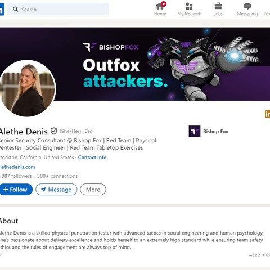The width and height of the screenshot is (270, 270).
Task: Open My Network tab
Action: click(x=189, y=9)
